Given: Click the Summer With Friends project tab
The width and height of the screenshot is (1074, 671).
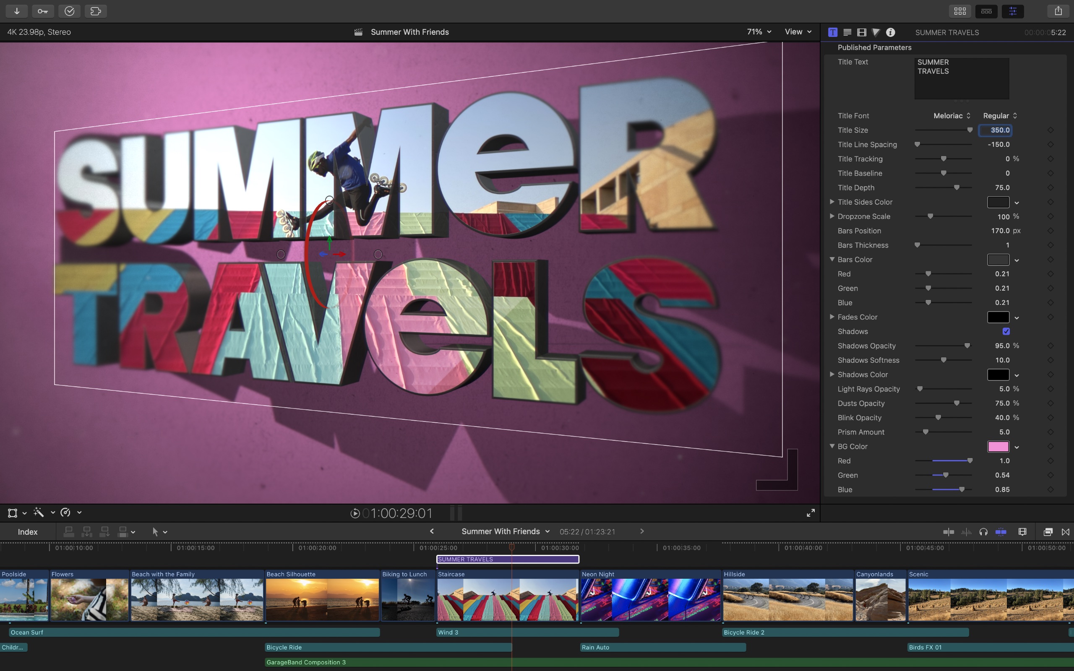Looking at the screenshot, I should click(500, 531).
